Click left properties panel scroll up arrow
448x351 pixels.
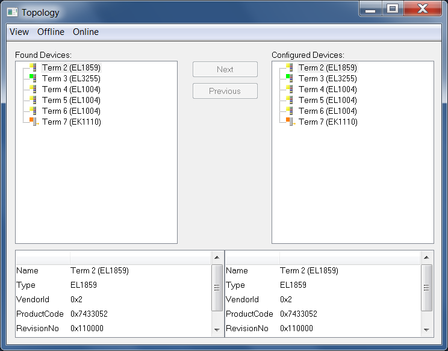point(217,258)
